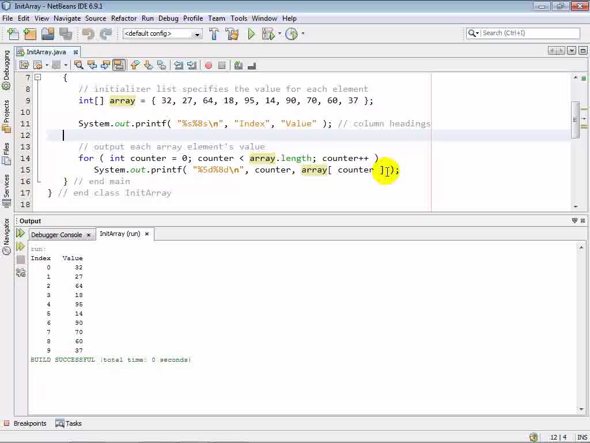The height and width of the screenshot is (443, 590).
Task: Show opened documents list dropdown
Action: pyautogui.click(x=572, y=51)
